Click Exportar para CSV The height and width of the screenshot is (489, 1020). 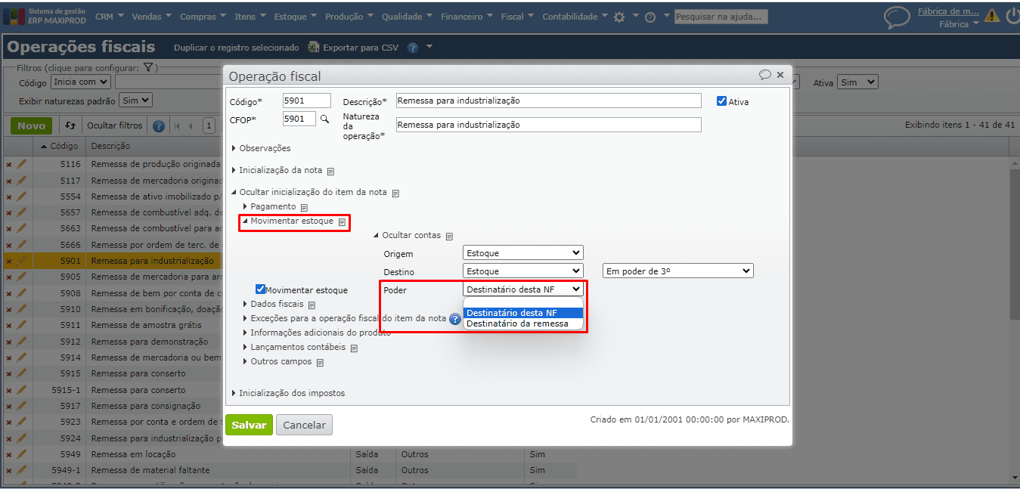[x=354, y=48]
